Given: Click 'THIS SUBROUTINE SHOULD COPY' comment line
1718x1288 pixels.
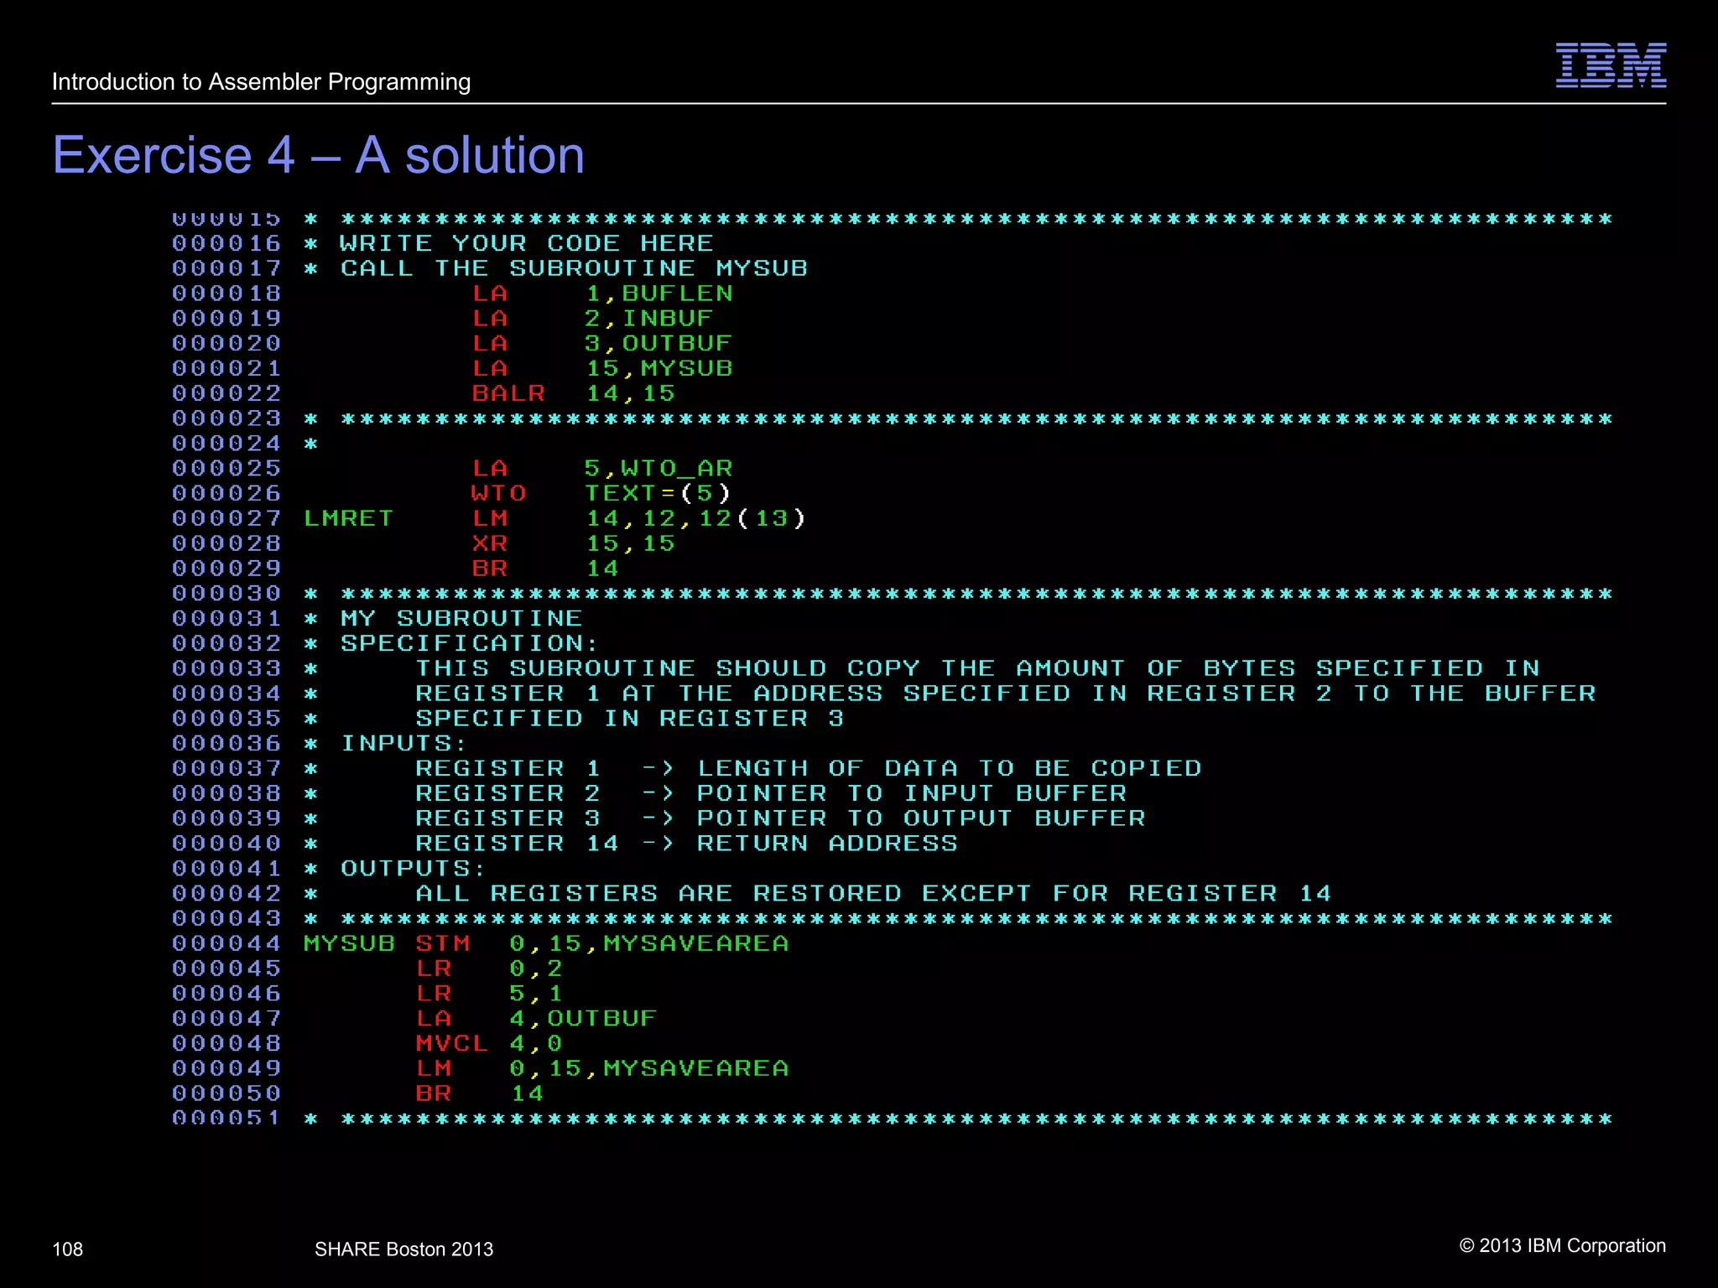Looking at the screenshot, I should coord(978,668).
